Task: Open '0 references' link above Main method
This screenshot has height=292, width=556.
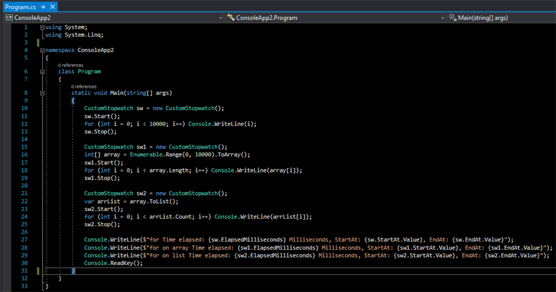Action: tap(84, 86)
